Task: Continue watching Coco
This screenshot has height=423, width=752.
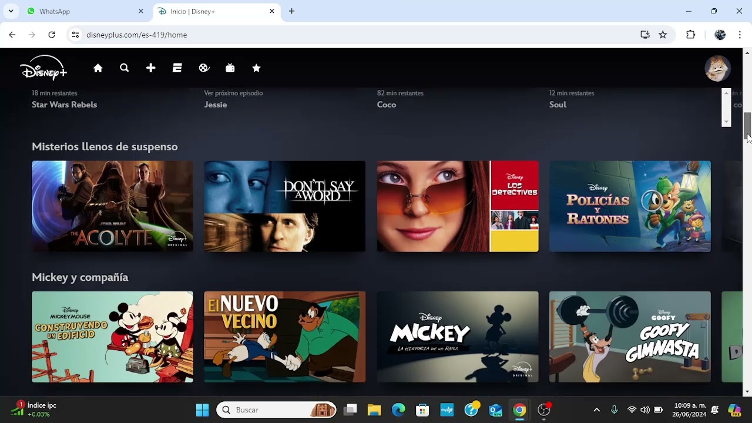Action: pos(387,105)
